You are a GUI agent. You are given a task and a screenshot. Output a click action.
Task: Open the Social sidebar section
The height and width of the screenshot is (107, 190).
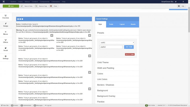[x=5, y=49]
